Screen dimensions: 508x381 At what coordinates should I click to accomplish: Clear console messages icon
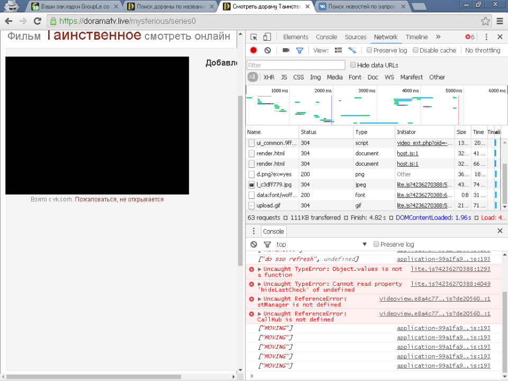click(253, 244)
